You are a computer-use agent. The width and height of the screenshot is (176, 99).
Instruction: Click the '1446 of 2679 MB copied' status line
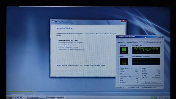[x=81, y=65]
